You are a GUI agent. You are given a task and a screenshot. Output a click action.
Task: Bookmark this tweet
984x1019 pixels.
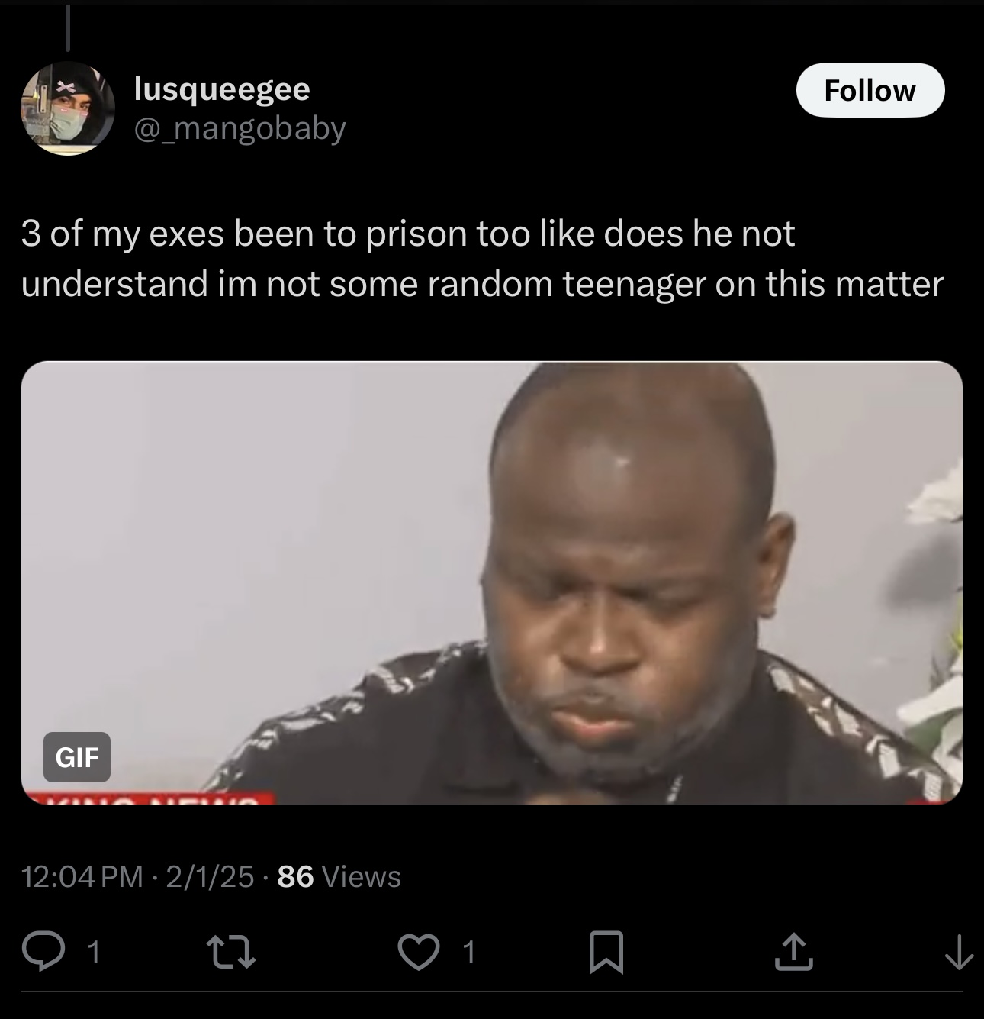pos(607,953)
